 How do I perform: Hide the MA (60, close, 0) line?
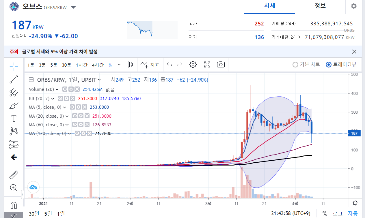(x=75, y=125)
